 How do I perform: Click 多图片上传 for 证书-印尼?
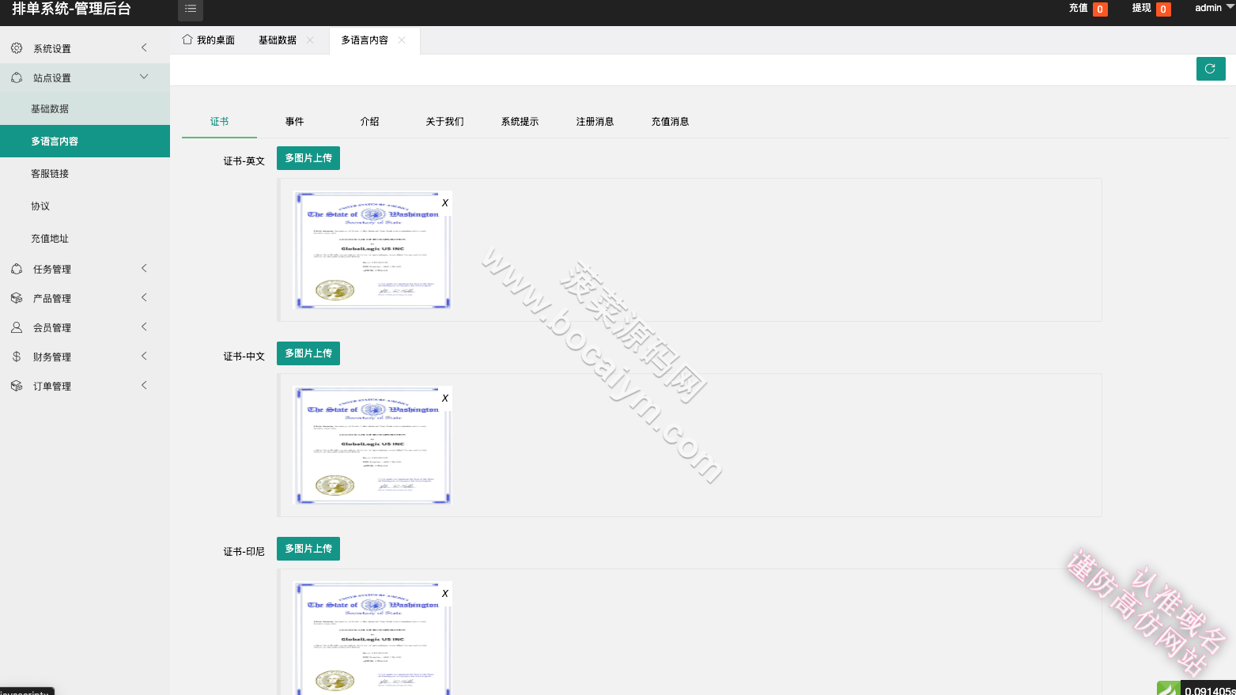(x=308, y=549)
